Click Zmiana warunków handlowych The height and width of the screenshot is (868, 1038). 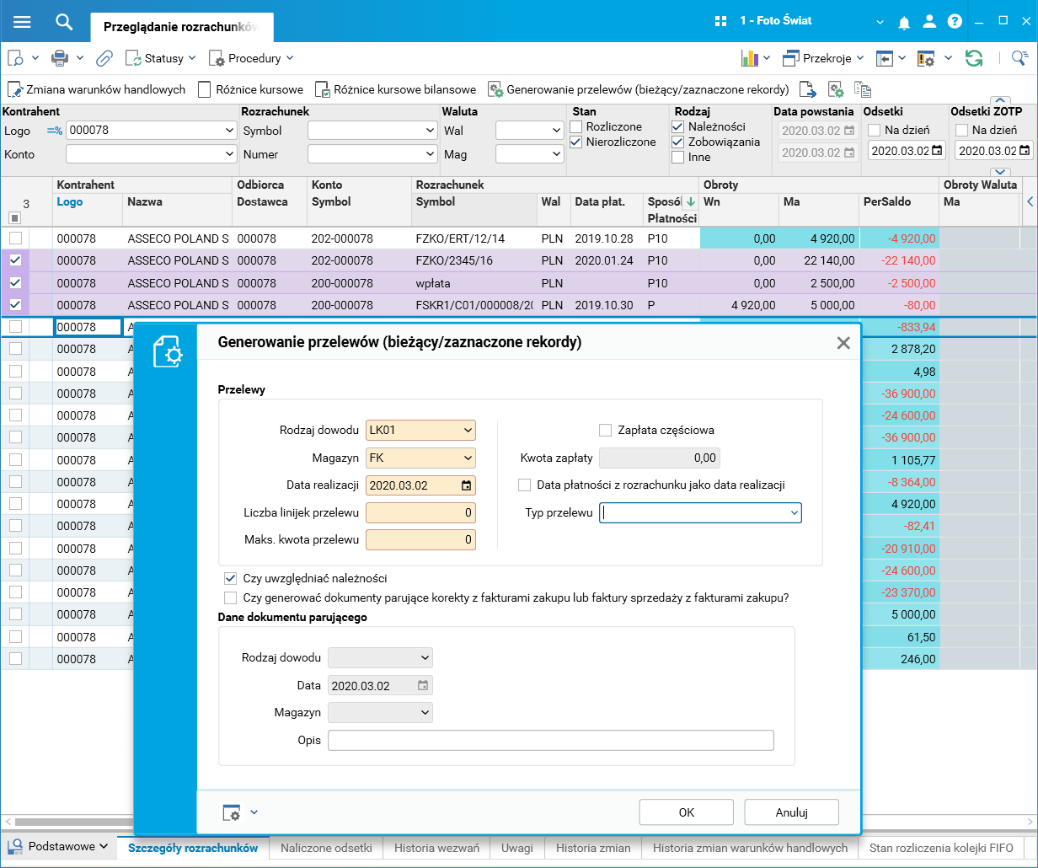tap(97, 89)
